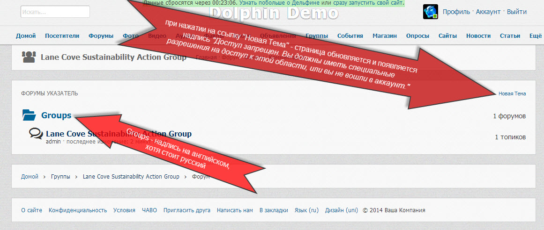Viewport: 544px width, 230px height.
Task: Click Lane Cove group in bottom breadcrumb
Action: tap(131, 177)
